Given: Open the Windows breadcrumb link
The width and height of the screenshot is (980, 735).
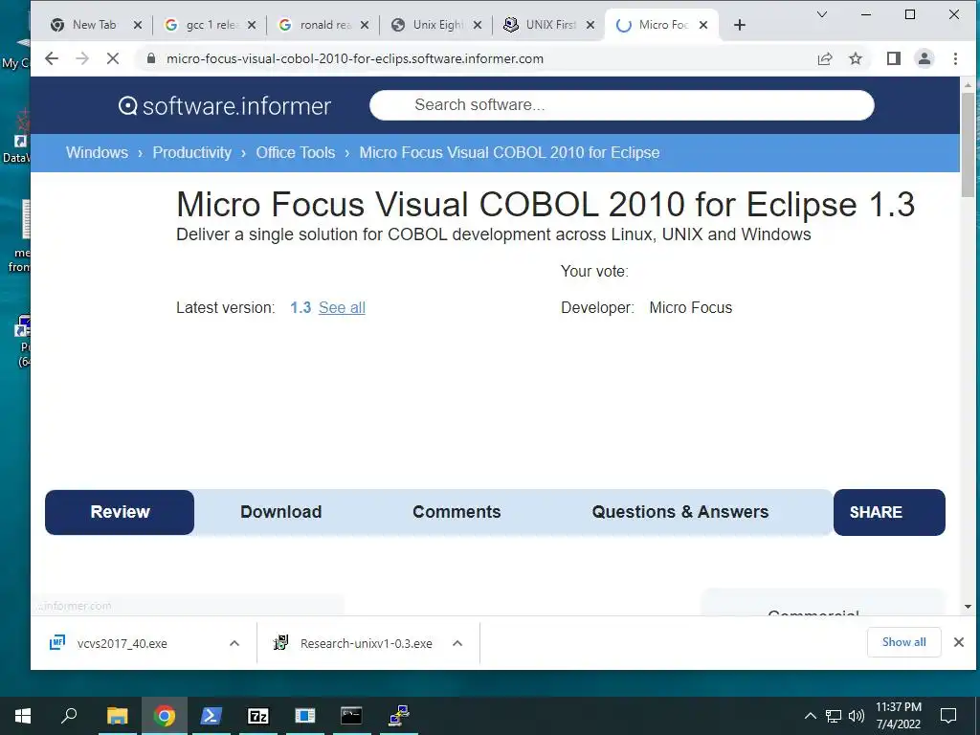Looking at the screenshot, I should tap(97, 152).
